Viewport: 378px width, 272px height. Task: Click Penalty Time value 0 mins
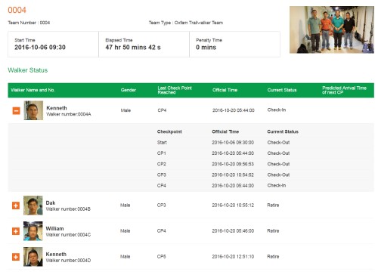206,48
